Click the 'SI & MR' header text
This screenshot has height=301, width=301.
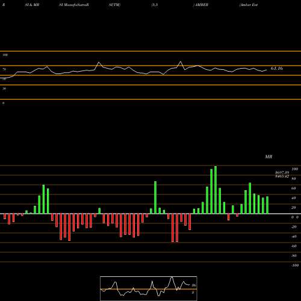pyautogui.click(x=32, y=5)
